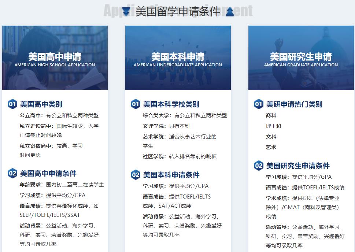Select the "01" badge next to 美国本科学校类别
This screenshot has height=252, width=355.
coord(136,104)
